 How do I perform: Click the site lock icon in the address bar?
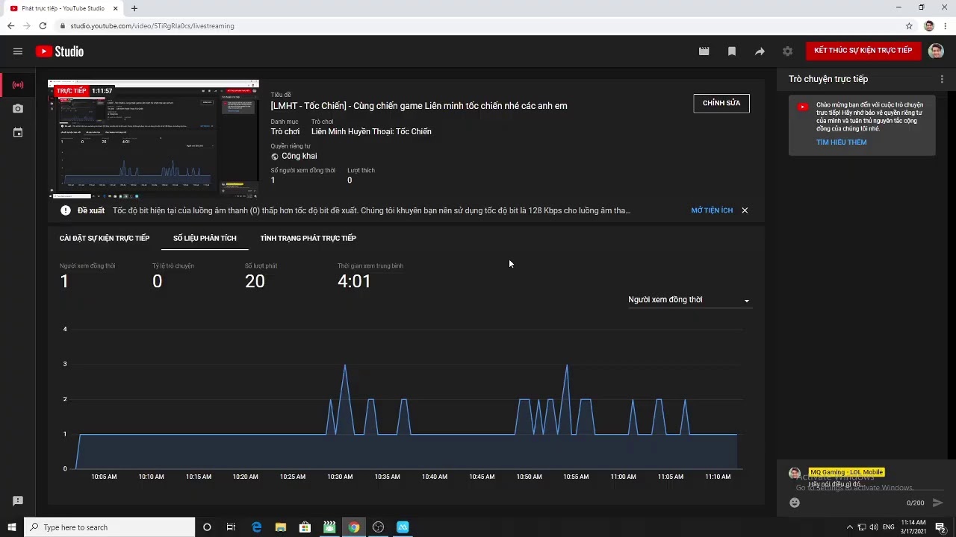(63, 25)
